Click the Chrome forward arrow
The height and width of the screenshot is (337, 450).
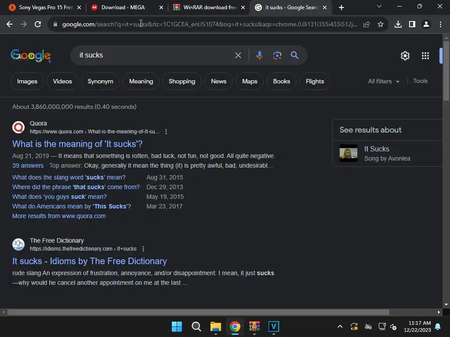[24, 25]
